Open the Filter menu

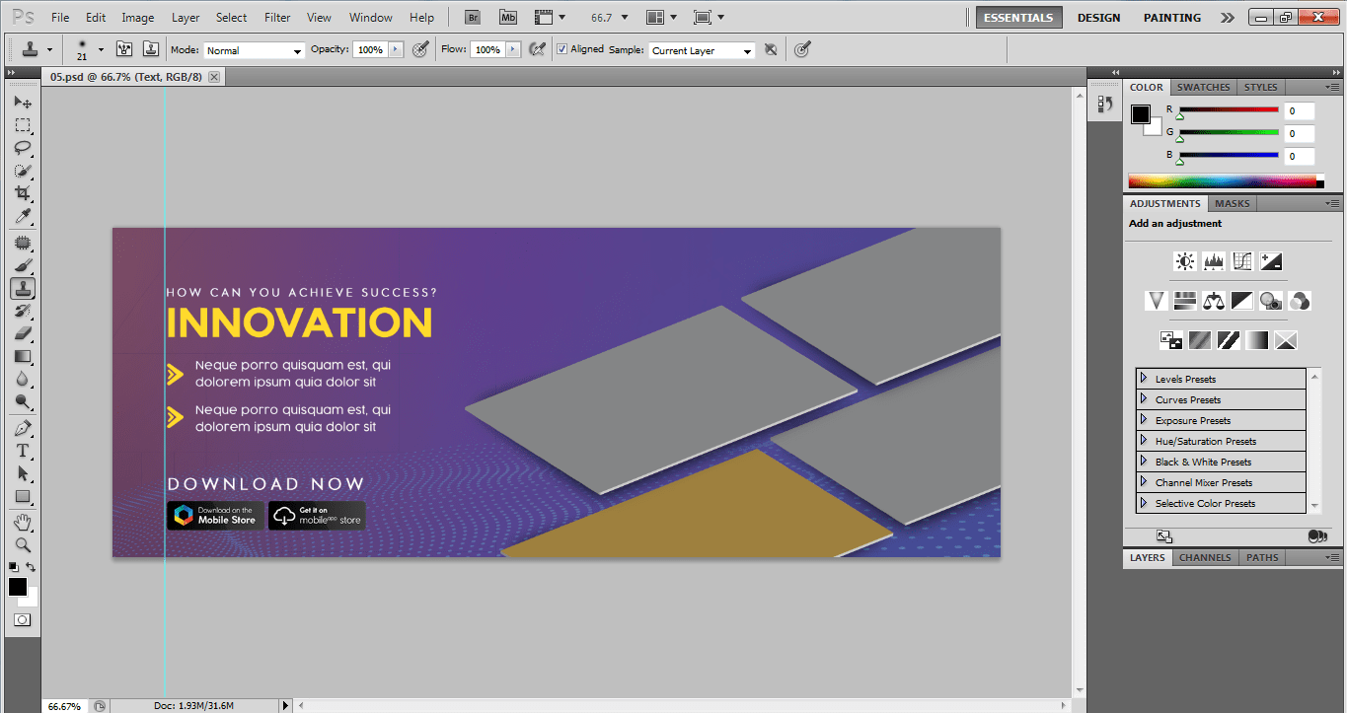277,18
